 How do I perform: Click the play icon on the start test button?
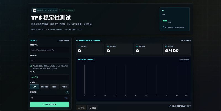click(43, 105)
